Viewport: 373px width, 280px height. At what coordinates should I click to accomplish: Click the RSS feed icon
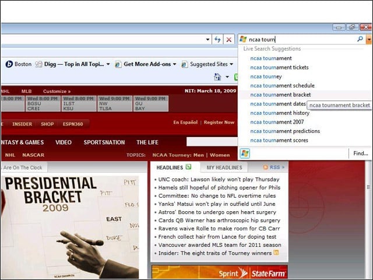point(266,167)
